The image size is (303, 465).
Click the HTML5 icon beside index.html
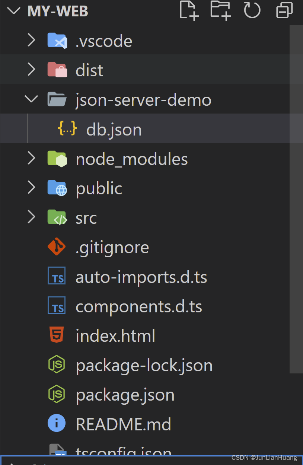point(57,335)
